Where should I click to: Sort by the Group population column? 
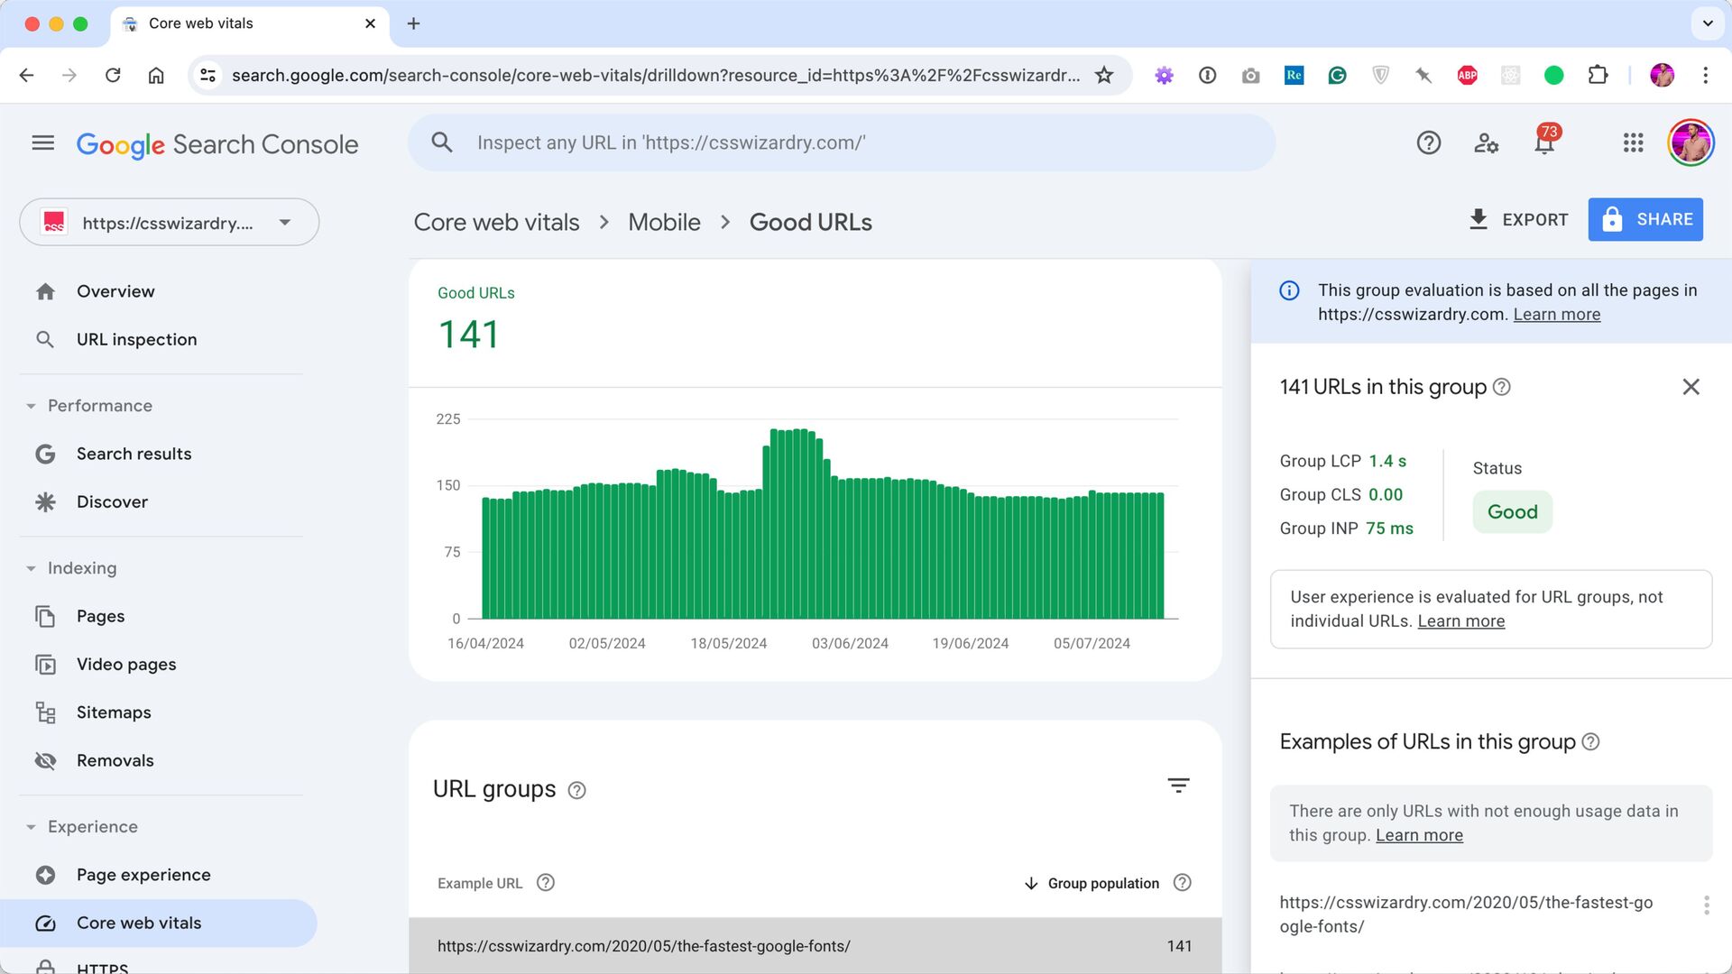(x=1101, y=883)
